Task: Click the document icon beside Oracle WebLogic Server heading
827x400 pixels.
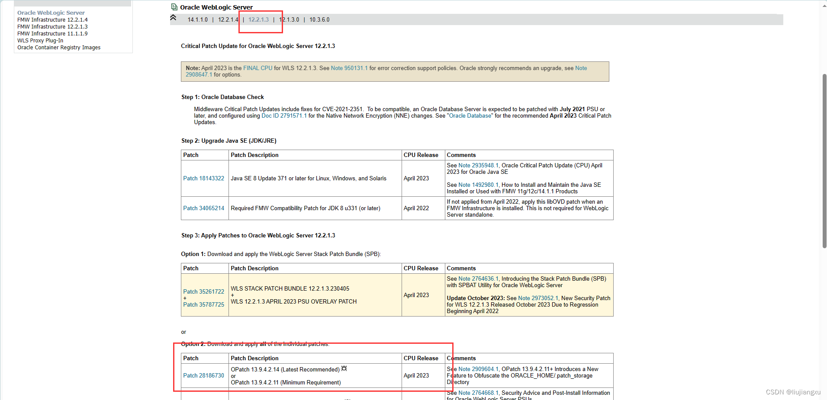Action: coord(174,7)
